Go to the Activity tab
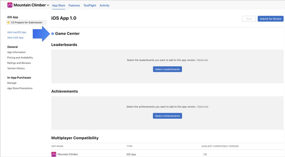The image size is (285, 157). coord(104,5)
